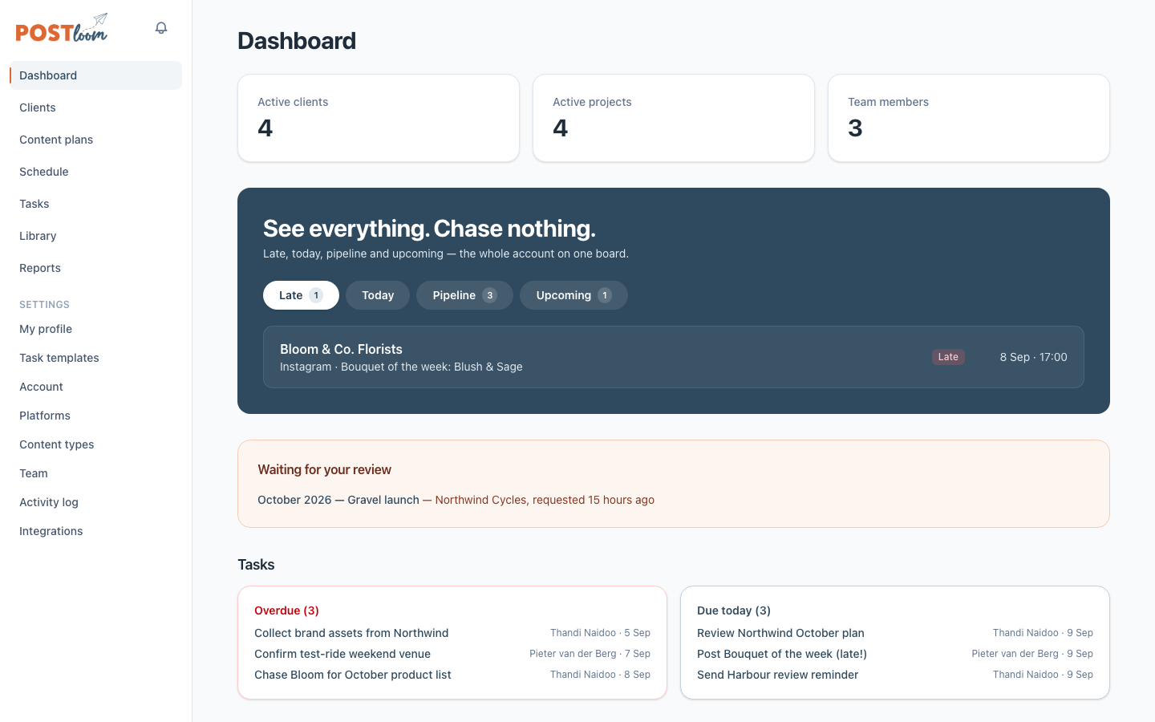The image size is (1155, 722).
Task: Open Platforms settings
Action: tap(96, 416)
